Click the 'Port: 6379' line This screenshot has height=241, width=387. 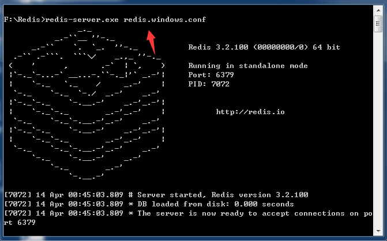click(211, 75)
